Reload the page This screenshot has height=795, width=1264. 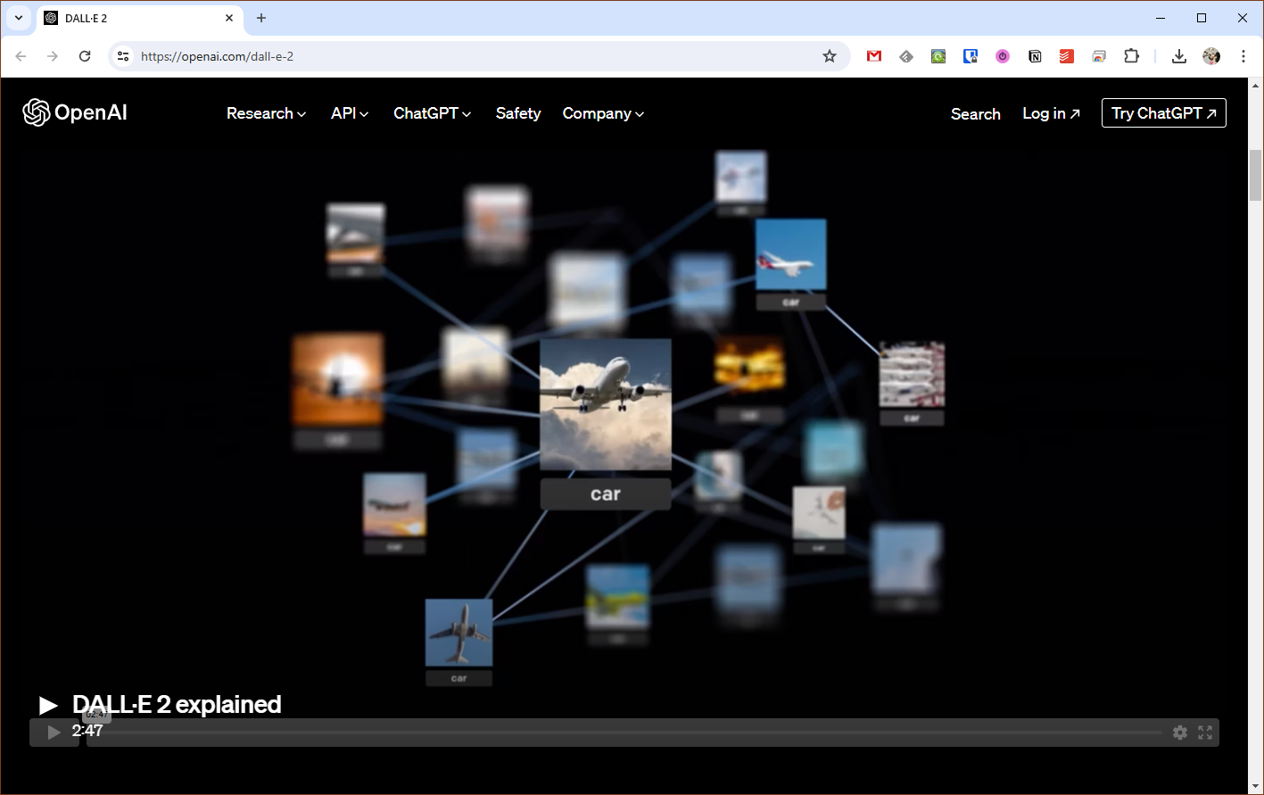point(85,56)
